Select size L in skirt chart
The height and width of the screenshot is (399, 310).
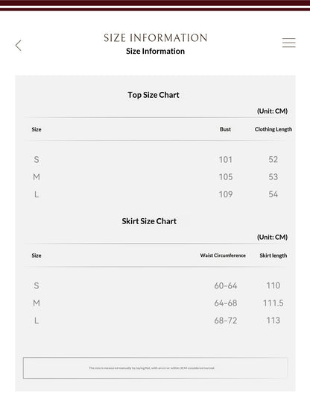tap(37, 321)
